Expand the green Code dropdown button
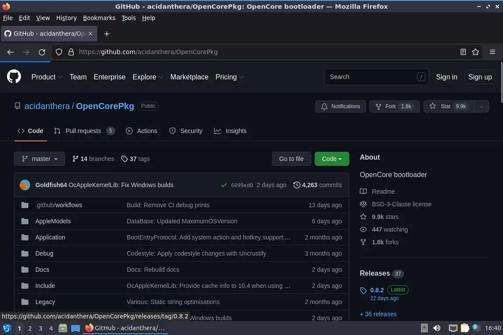This screenshot has height=335, width=503. point(332,159)
